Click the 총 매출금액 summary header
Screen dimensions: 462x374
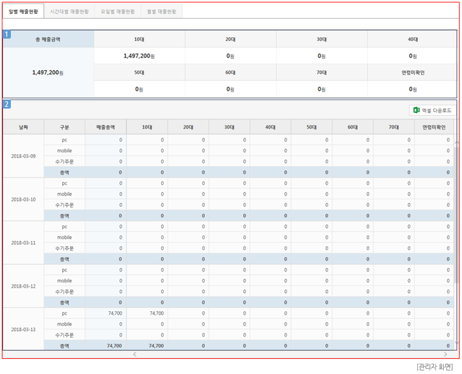pyautogui.click(x=48, y=39)
